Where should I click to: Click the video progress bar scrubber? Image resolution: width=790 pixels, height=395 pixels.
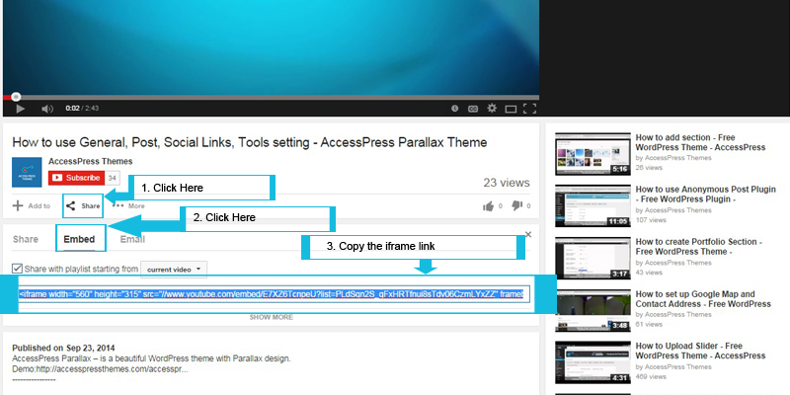pos(16,97)
